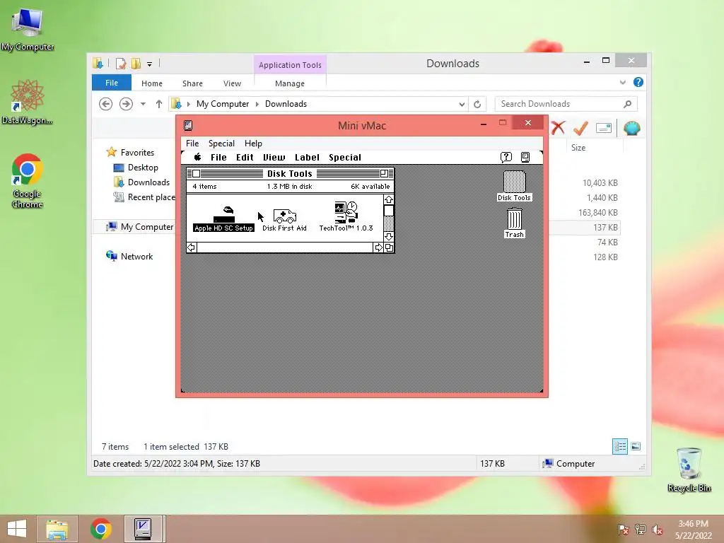This screenshot has width=724, height=543.
Task: Open the Mac Finder View menu
Action: pos(274,157)
